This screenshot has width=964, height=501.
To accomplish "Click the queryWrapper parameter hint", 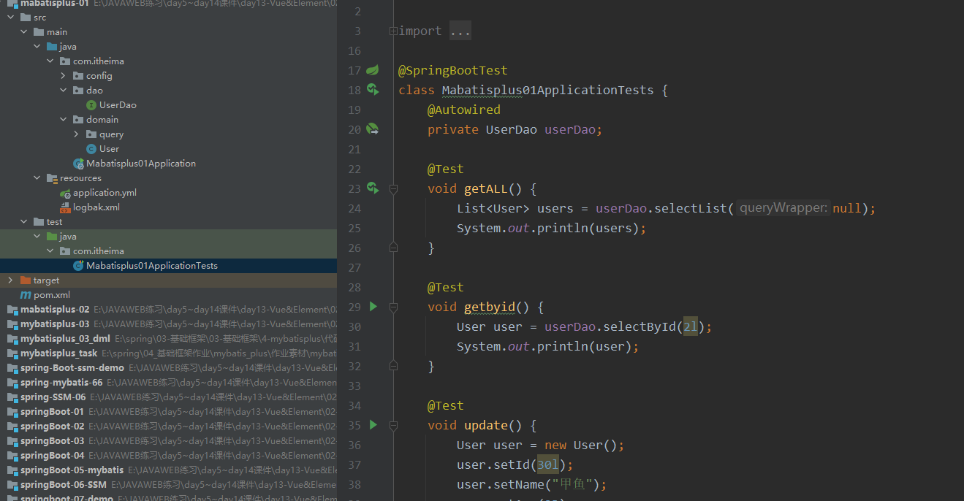I will 783,209.
